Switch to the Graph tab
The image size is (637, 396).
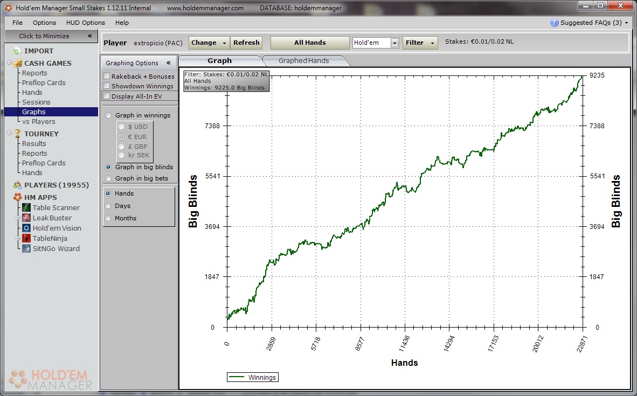point(220,60)
